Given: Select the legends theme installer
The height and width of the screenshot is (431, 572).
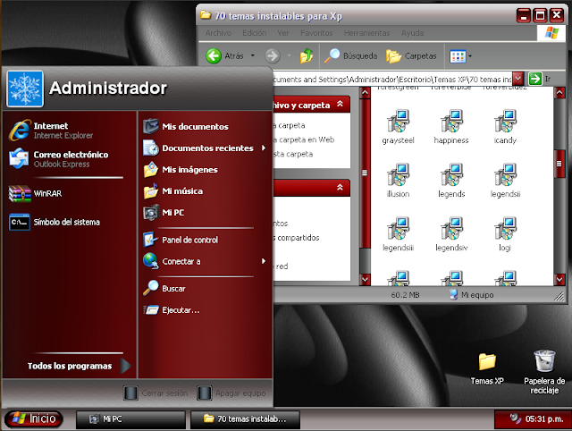Looking at the screenshot, I should point(451,181).
